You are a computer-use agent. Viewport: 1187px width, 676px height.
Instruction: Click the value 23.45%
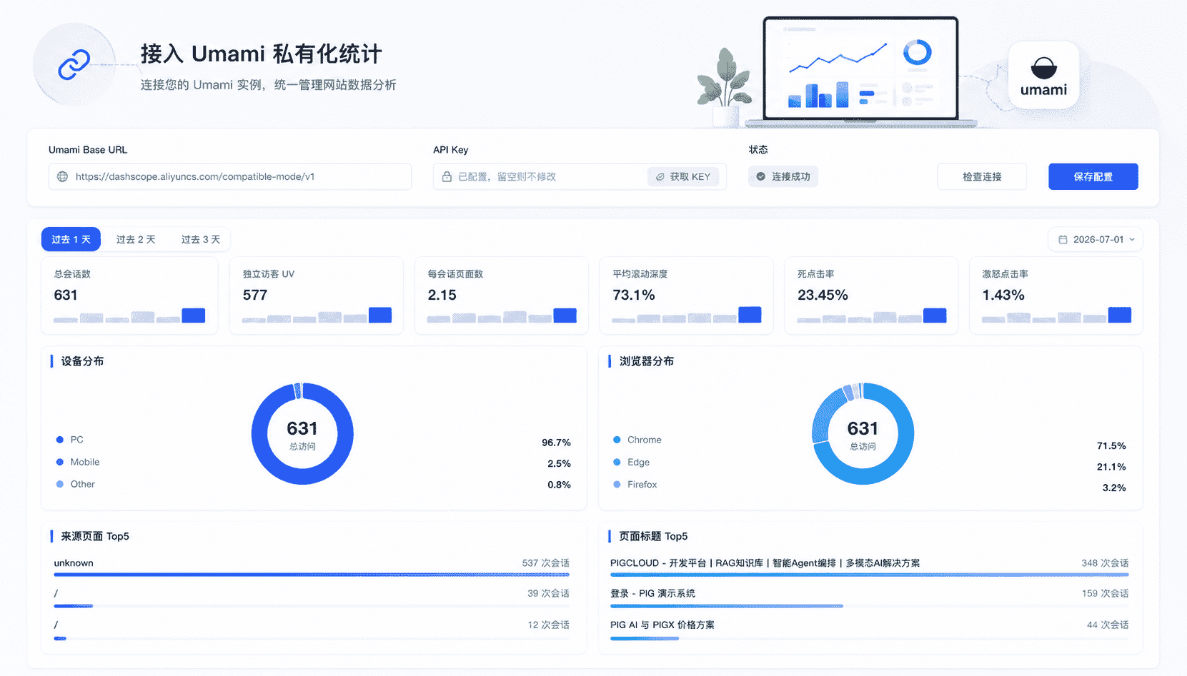pyautogui.click(x=823, y=295)
